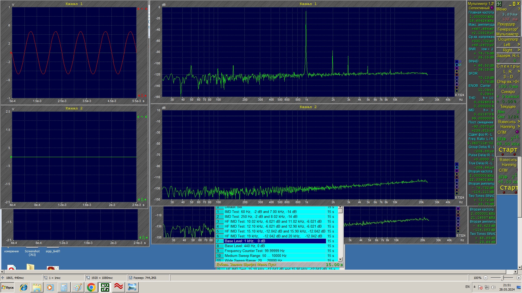Click Замена in test list footer

point(236,265)
